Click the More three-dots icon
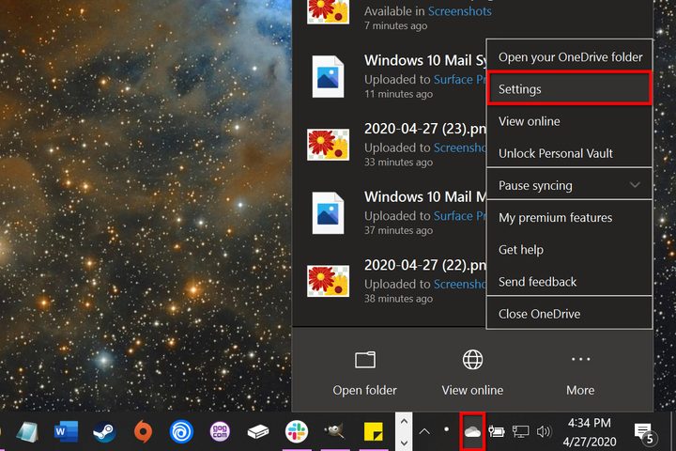Screen dimensions: 676x451 (581, 359)
